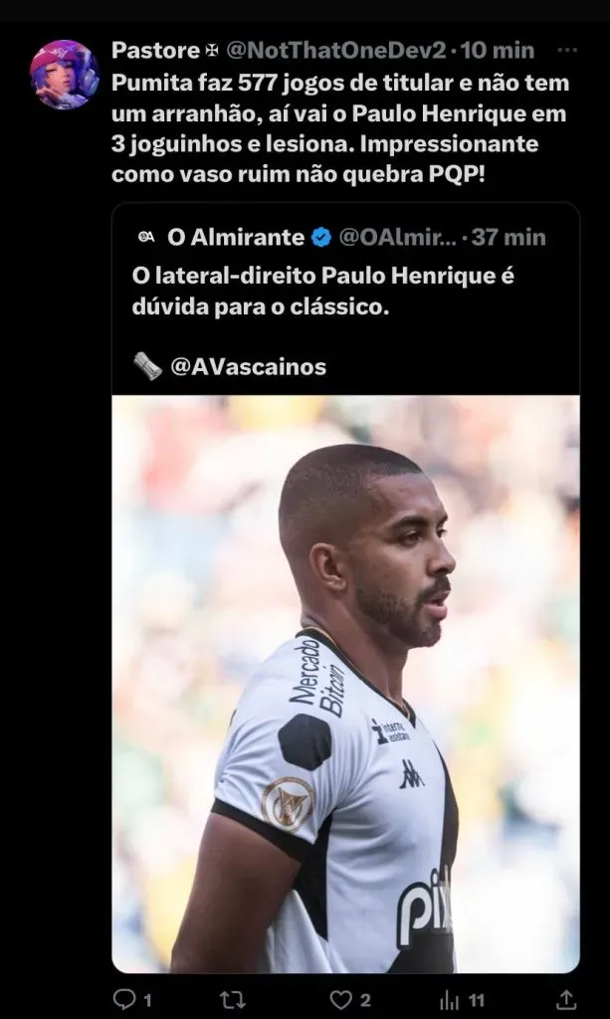This screenshot has width=610, height=1019.
Task: Retweet this post with repost icon
Action: [233, 999]
